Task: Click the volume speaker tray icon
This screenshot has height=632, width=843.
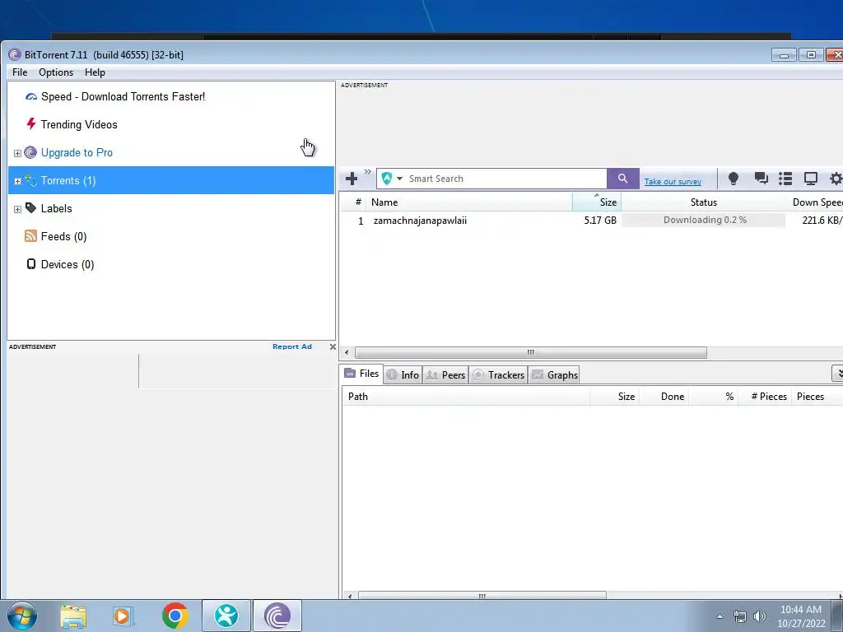Action: pyautogui.click(x=760, y=616)
